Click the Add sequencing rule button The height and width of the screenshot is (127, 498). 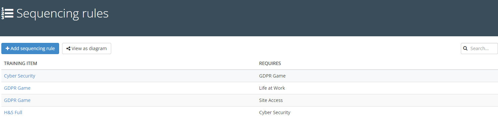coord(30,48)
